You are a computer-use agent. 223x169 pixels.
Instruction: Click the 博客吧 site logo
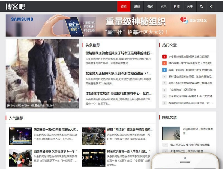[x=15, y=7]
